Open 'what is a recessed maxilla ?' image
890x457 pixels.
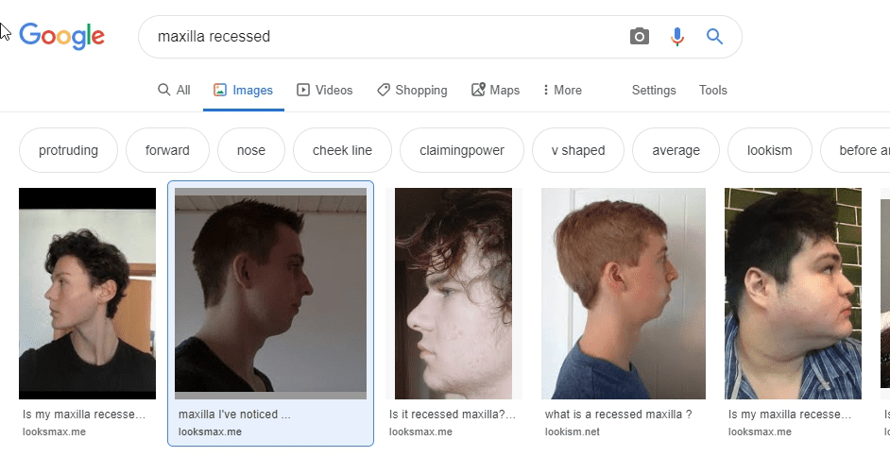623,293
